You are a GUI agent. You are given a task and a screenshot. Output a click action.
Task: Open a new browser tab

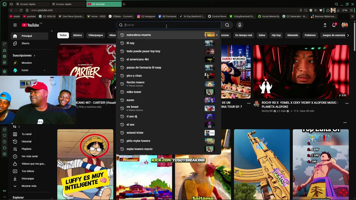tap(124, 4)
